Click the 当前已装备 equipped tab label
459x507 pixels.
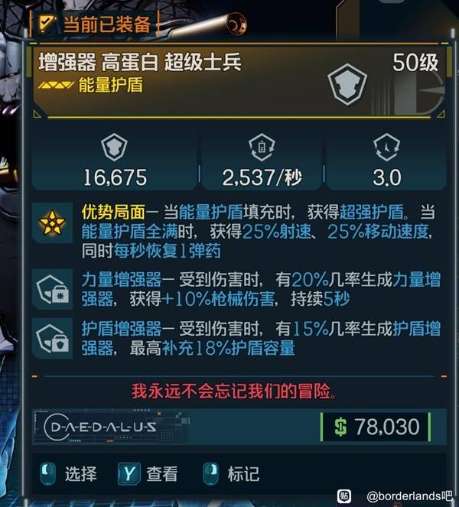point(107,24)
